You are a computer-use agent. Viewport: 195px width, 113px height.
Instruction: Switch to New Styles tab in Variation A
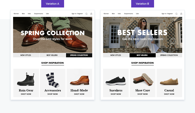pyautogui.click(x=26, y=55)
